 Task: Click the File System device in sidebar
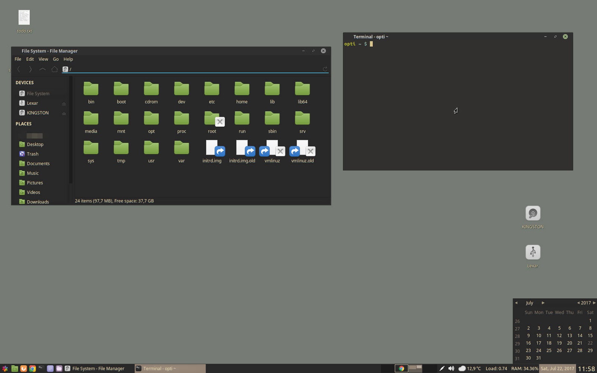point(37,93)
